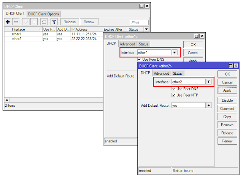Click the Release button in the main toolbar
243x180 pixels.
pyautogui.click(x=70, y=22)
